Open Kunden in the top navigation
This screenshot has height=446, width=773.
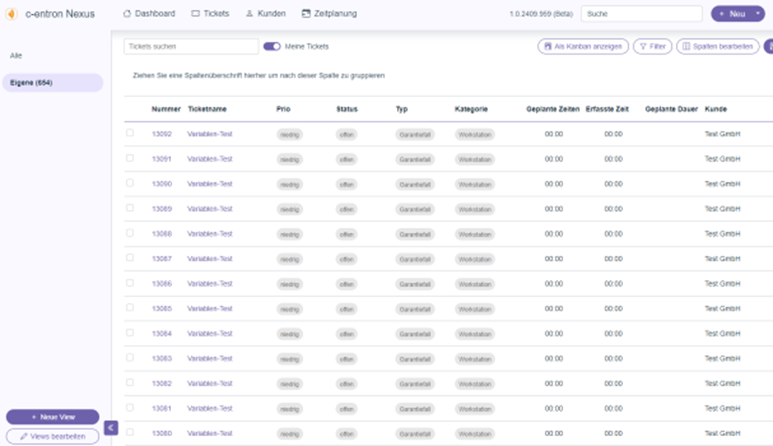coord(265,14)
